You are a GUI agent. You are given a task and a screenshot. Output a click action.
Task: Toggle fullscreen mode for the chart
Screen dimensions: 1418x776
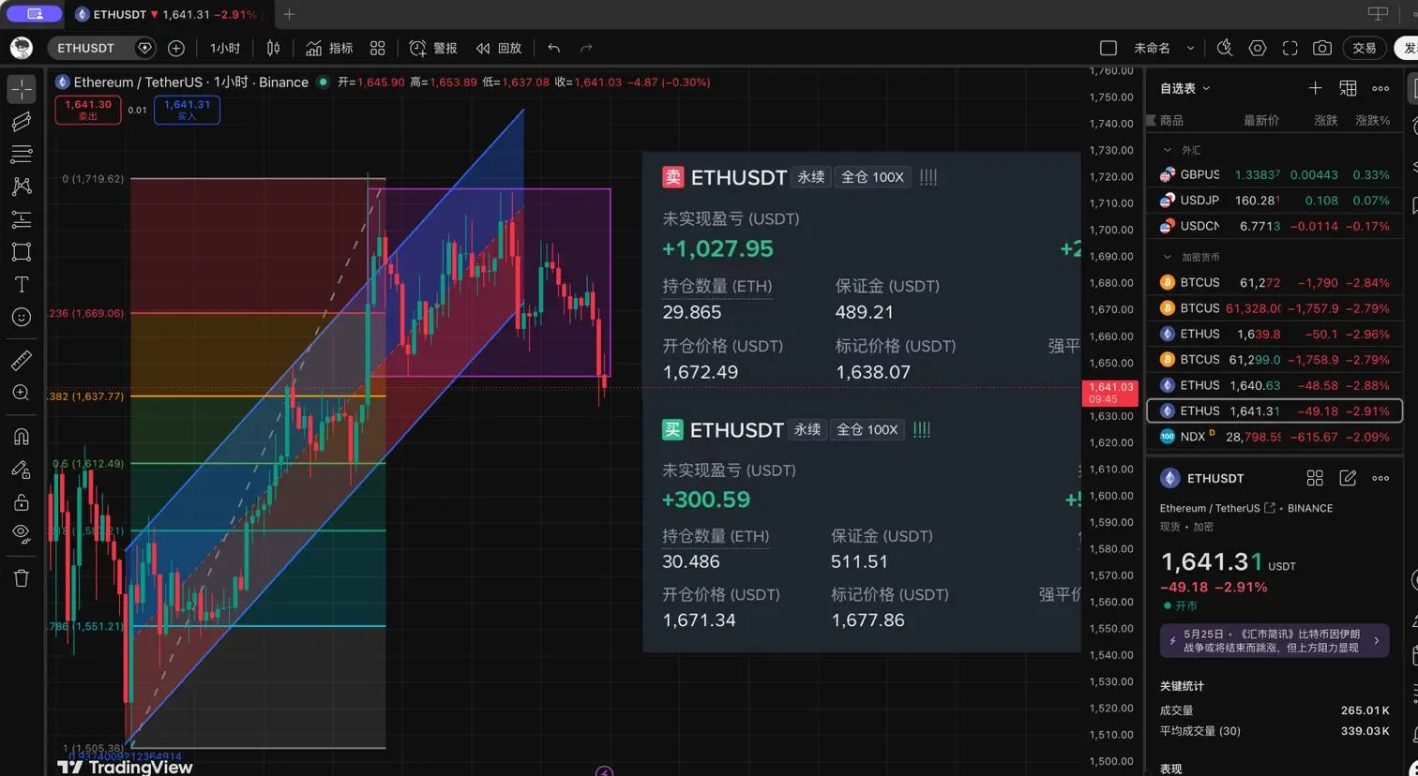tap(1290, 48)
